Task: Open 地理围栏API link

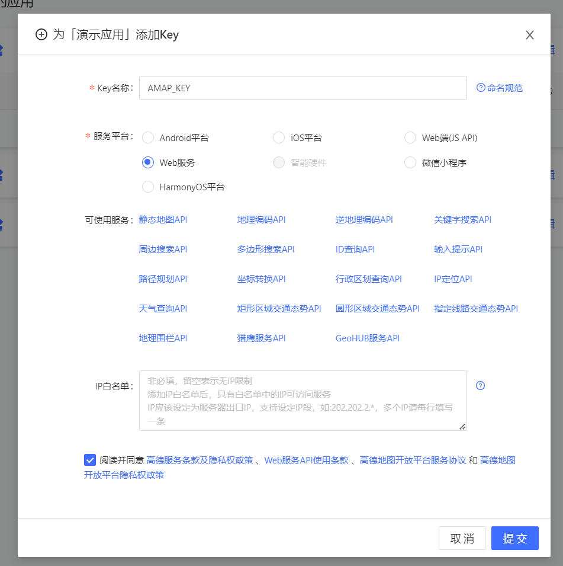Action: (x=163, y=338)
